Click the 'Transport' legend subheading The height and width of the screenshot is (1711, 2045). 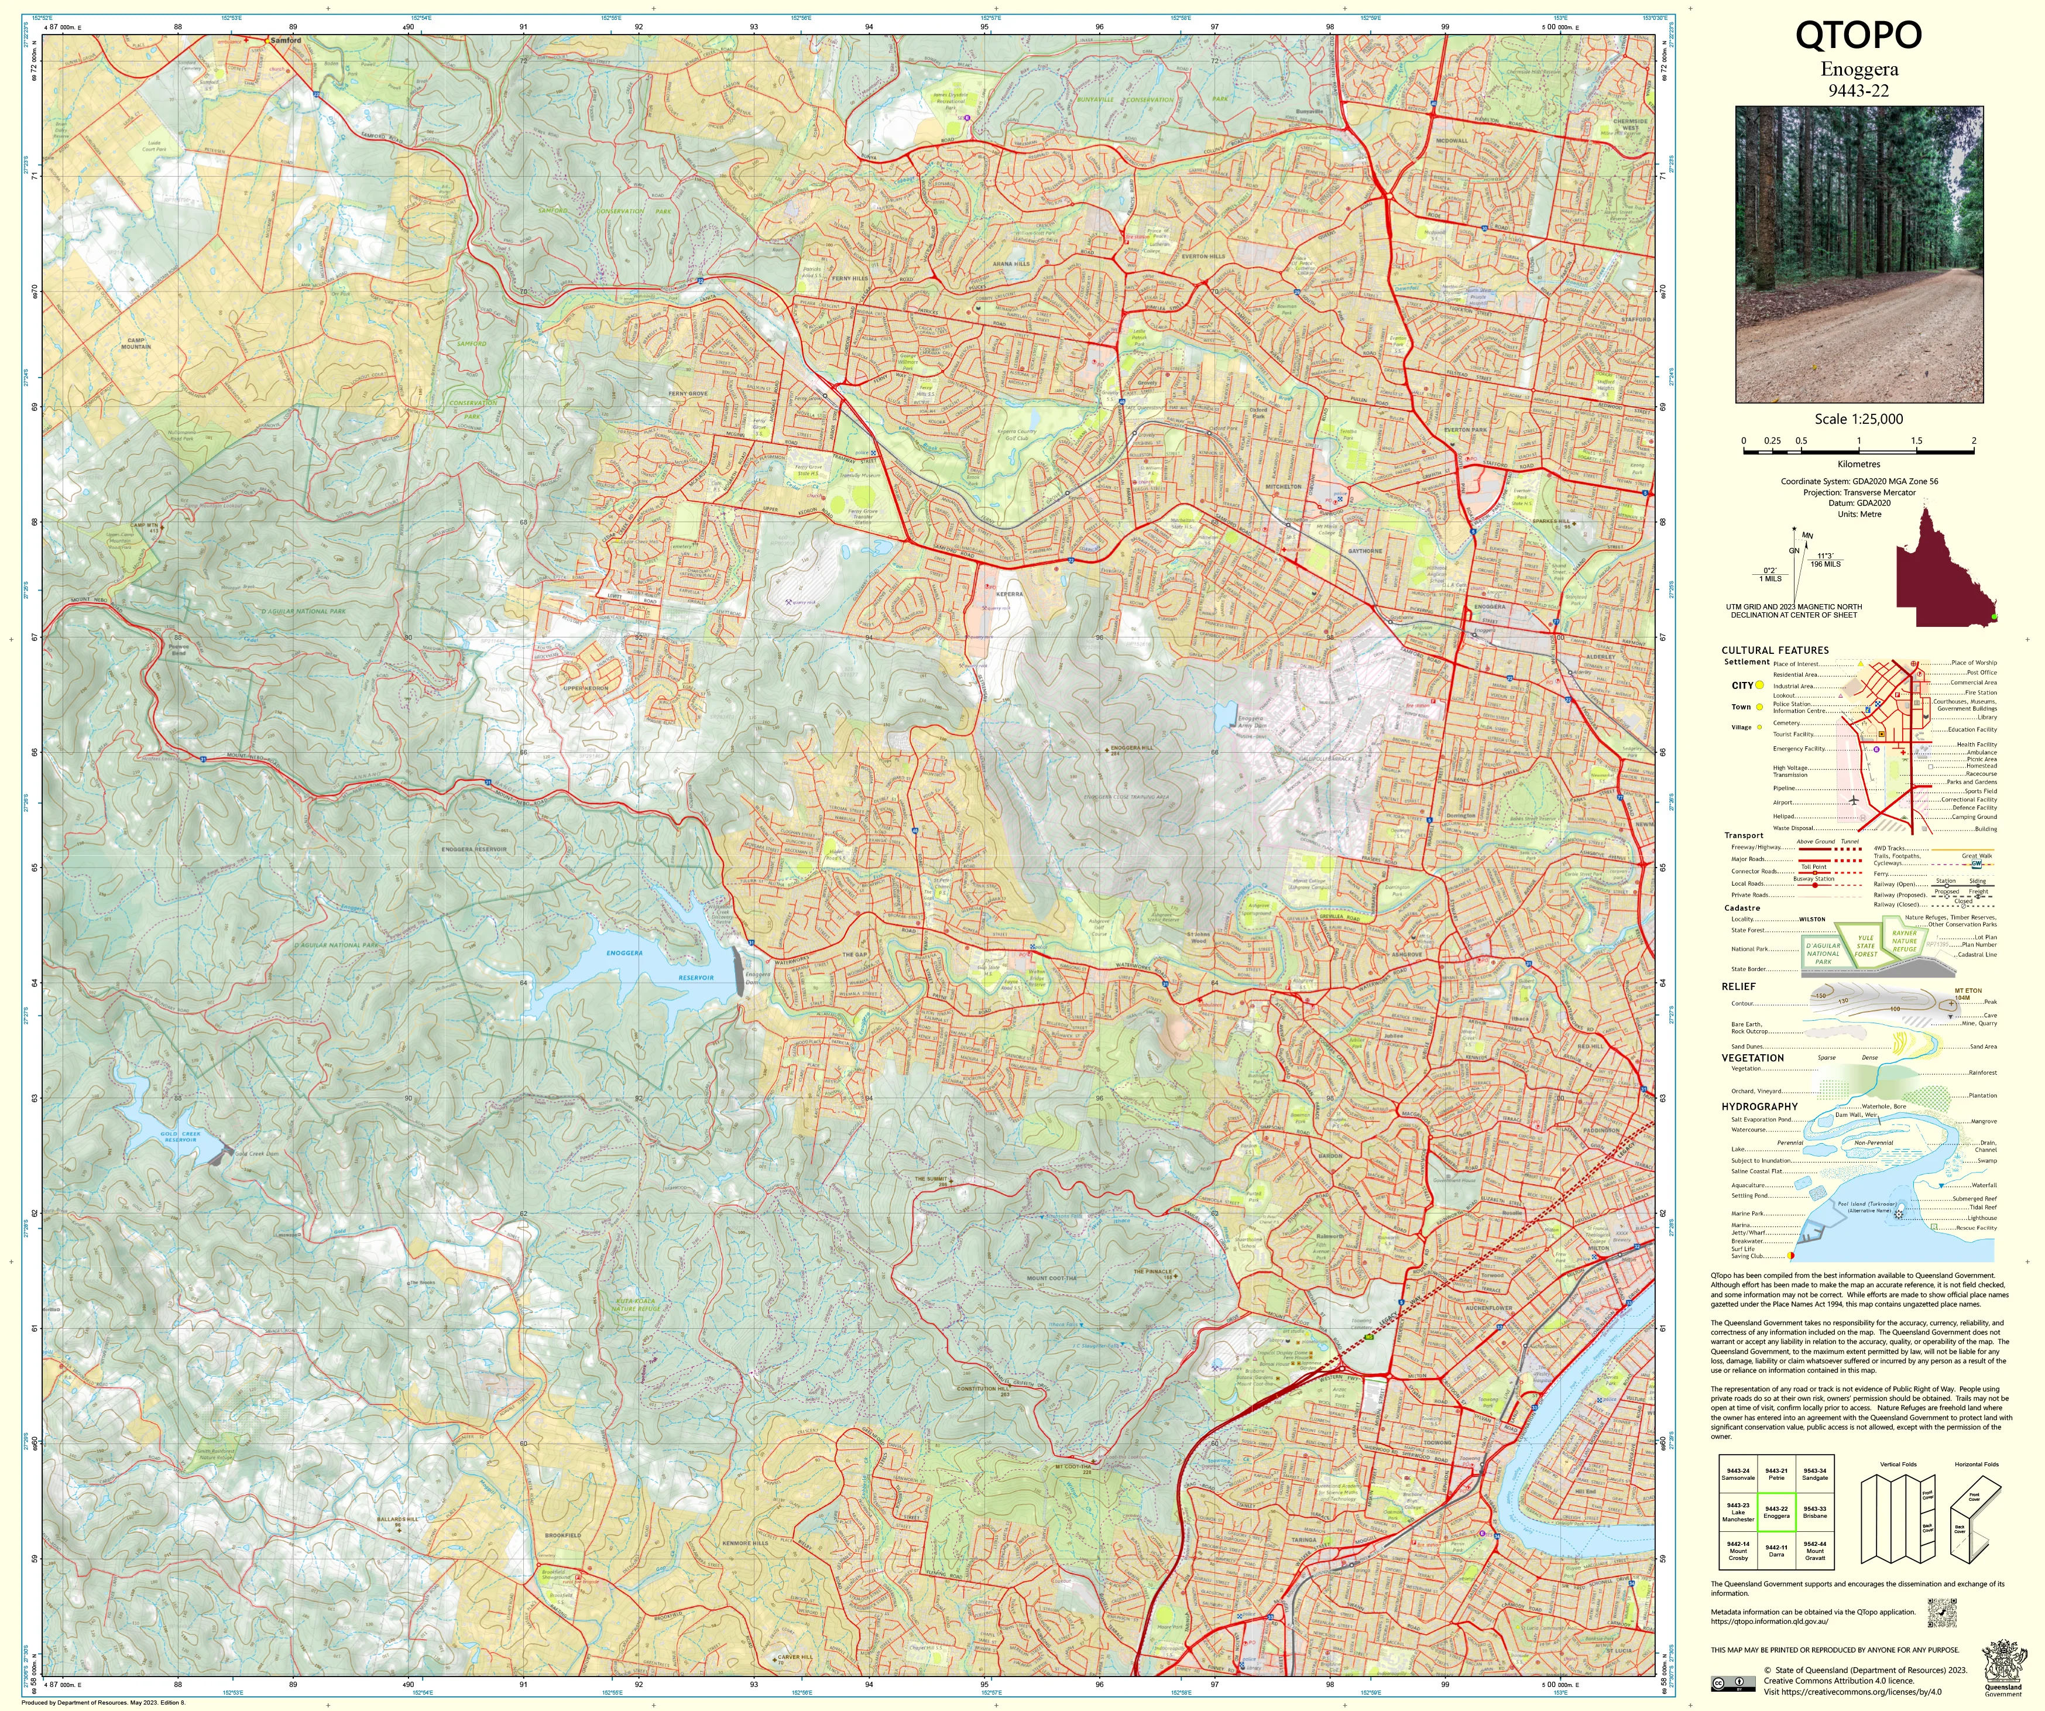[1744, 835]
